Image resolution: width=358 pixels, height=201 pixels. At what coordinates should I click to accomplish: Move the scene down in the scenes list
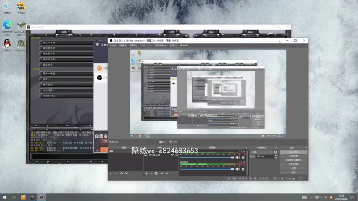coord(127,173)
